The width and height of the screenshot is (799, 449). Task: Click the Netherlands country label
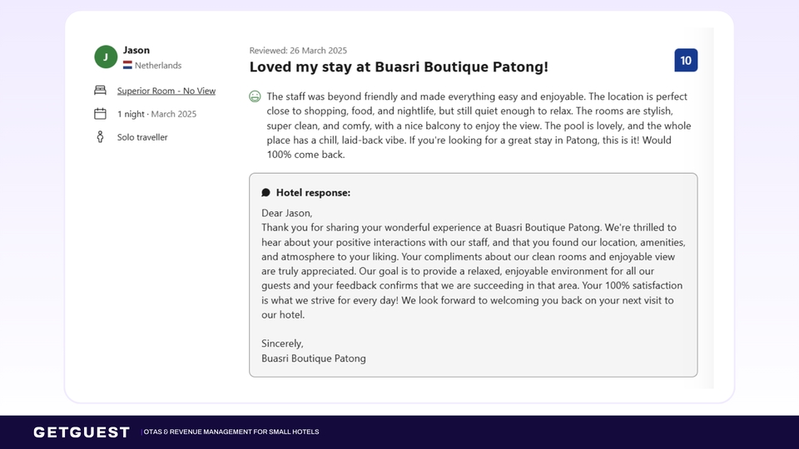coord(158,65)
